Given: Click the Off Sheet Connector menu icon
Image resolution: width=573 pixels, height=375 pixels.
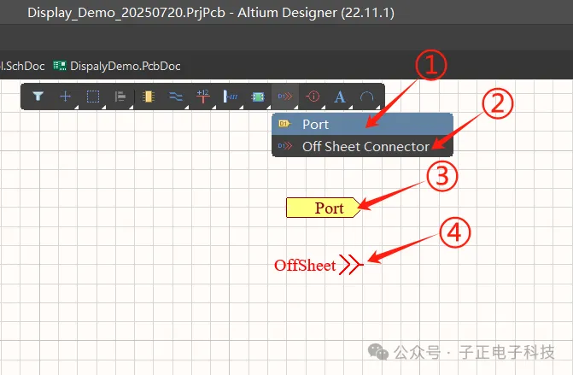Looking at the screenshot, I should (x=285, y=146).
